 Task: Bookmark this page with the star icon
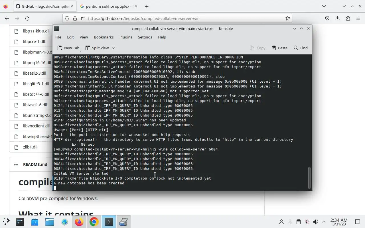(288, 18)
